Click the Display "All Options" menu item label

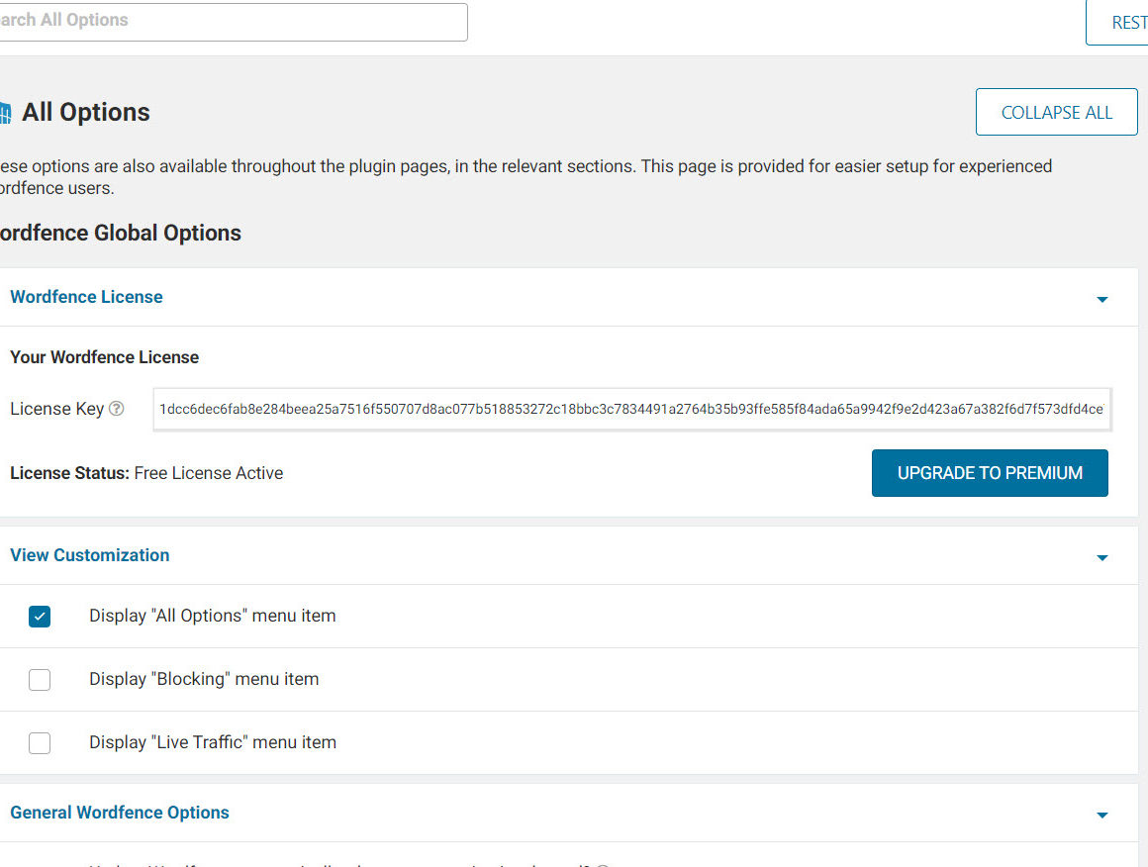(x=213, y=616)
